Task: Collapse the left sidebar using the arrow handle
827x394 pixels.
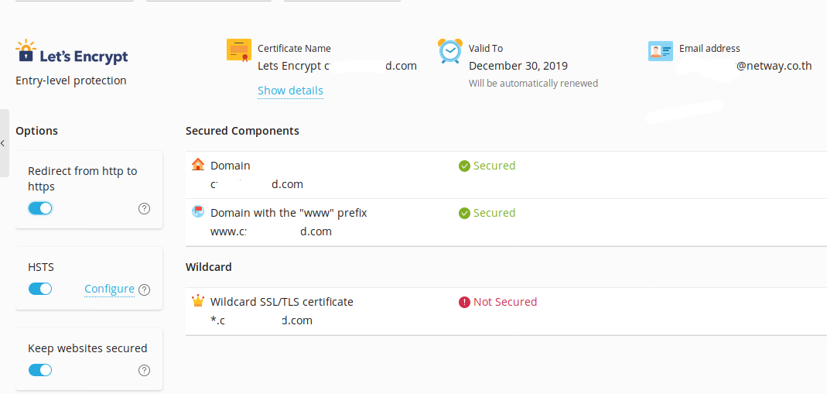Action: click(x=3, y=143)
